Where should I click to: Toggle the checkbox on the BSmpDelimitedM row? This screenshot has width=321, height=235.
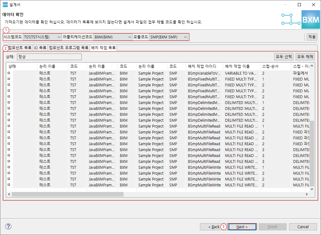(9, 102)
